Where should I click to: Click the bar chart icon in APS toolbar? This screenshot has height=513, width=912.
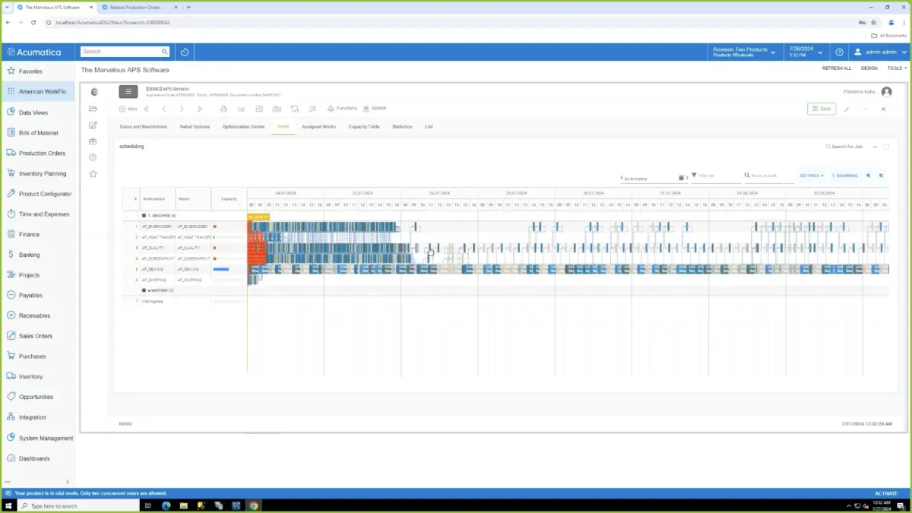coord(242,109)
